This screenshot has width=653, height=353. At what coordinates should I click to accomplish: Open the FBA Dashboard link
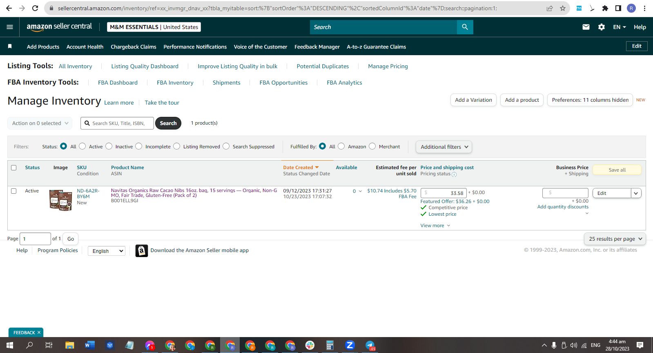pyautogui.click(x=118, y=83)
